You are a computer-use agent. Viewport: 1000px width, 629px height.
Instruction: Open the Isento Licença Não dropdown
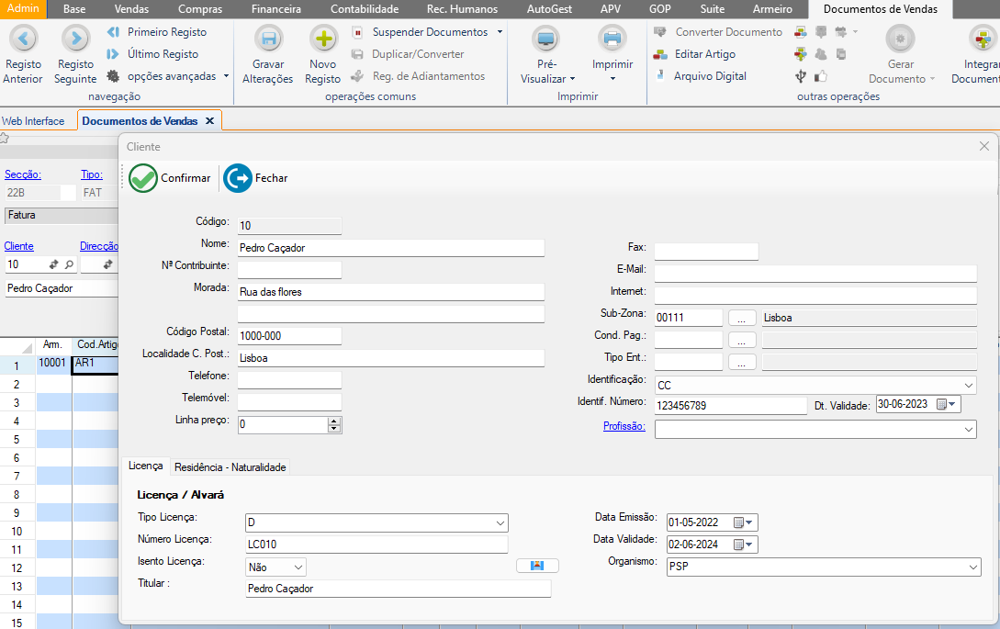click(x=298, y=568)
